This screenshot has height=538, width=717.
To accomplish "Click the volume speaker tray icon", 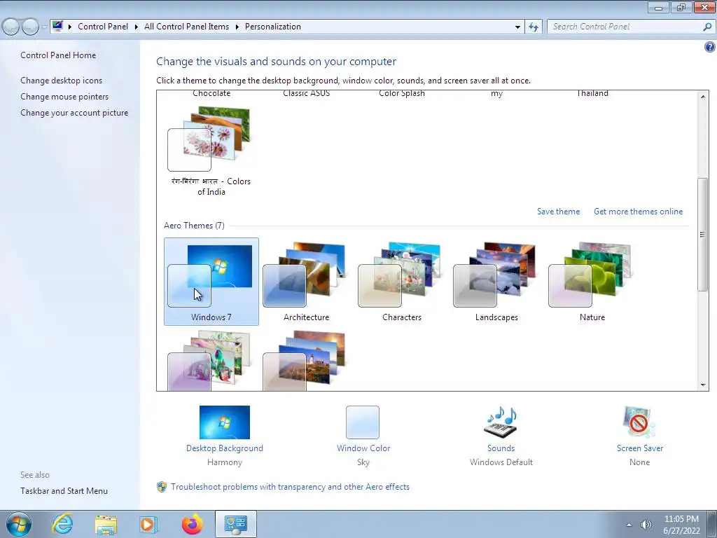I will (646, 525).
